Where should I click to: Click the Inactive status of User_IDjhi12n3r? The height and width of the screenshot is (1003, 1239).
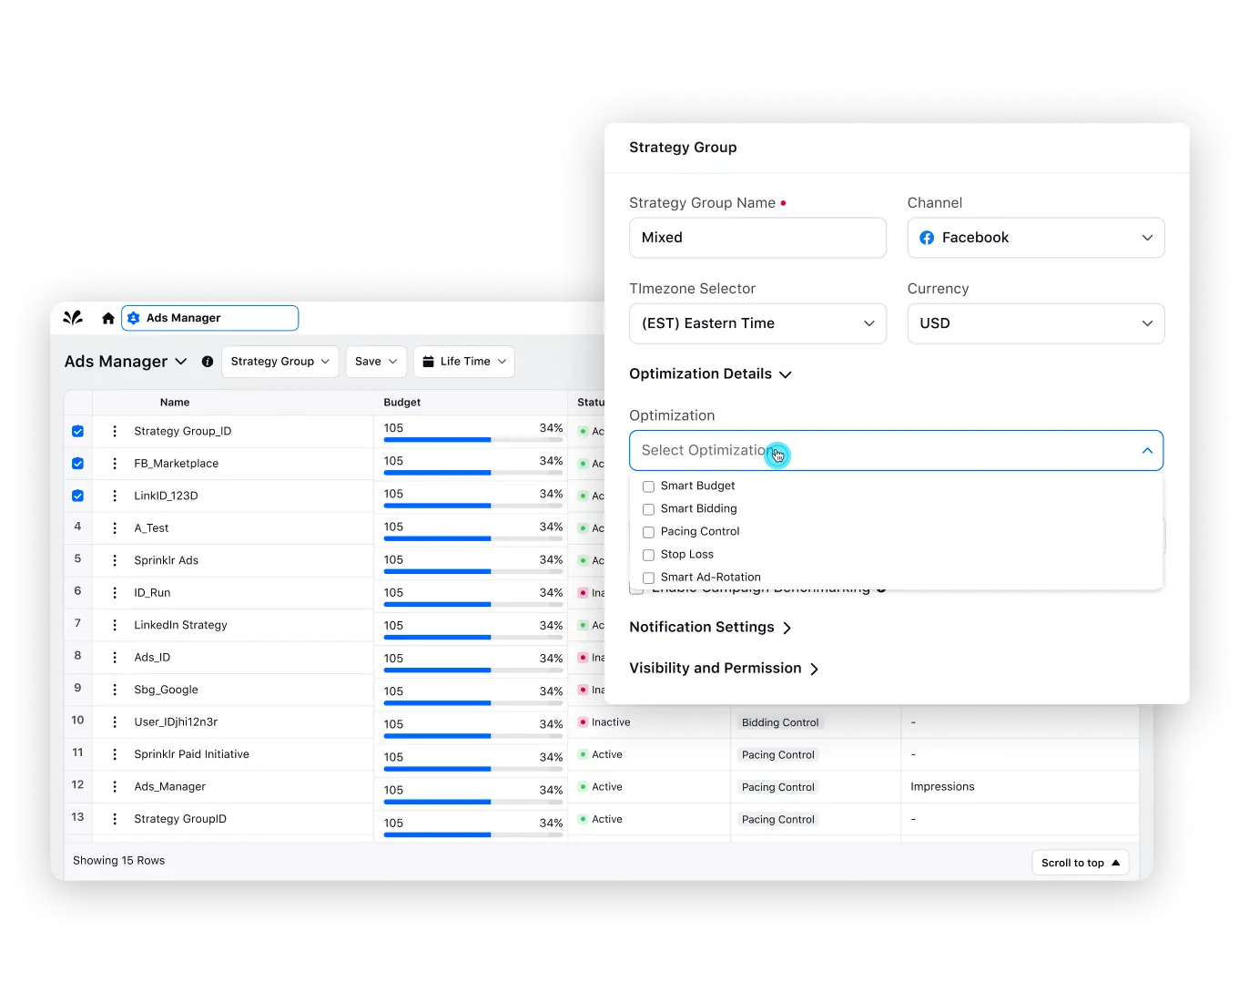click(604, 722)
